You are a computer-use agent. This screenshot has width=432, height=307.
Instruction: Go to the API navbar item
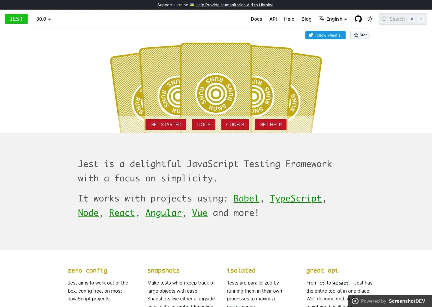coord(273,19)
